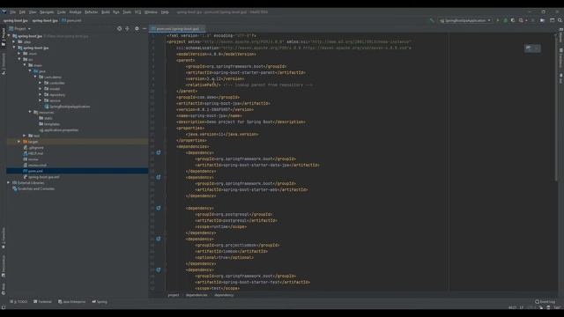Expand External Libraries node

click(x=9, y=182)
